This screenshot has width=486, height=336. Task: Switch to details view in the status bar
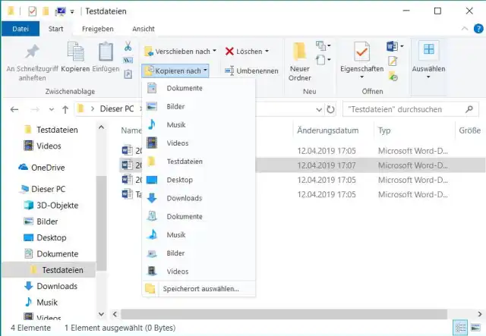(x=460, y=328)
